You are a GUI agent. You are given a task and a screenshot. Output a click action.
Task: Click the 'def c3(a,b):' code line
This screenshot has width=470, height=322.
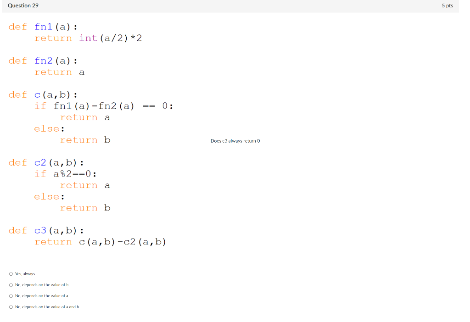[46, 231]
